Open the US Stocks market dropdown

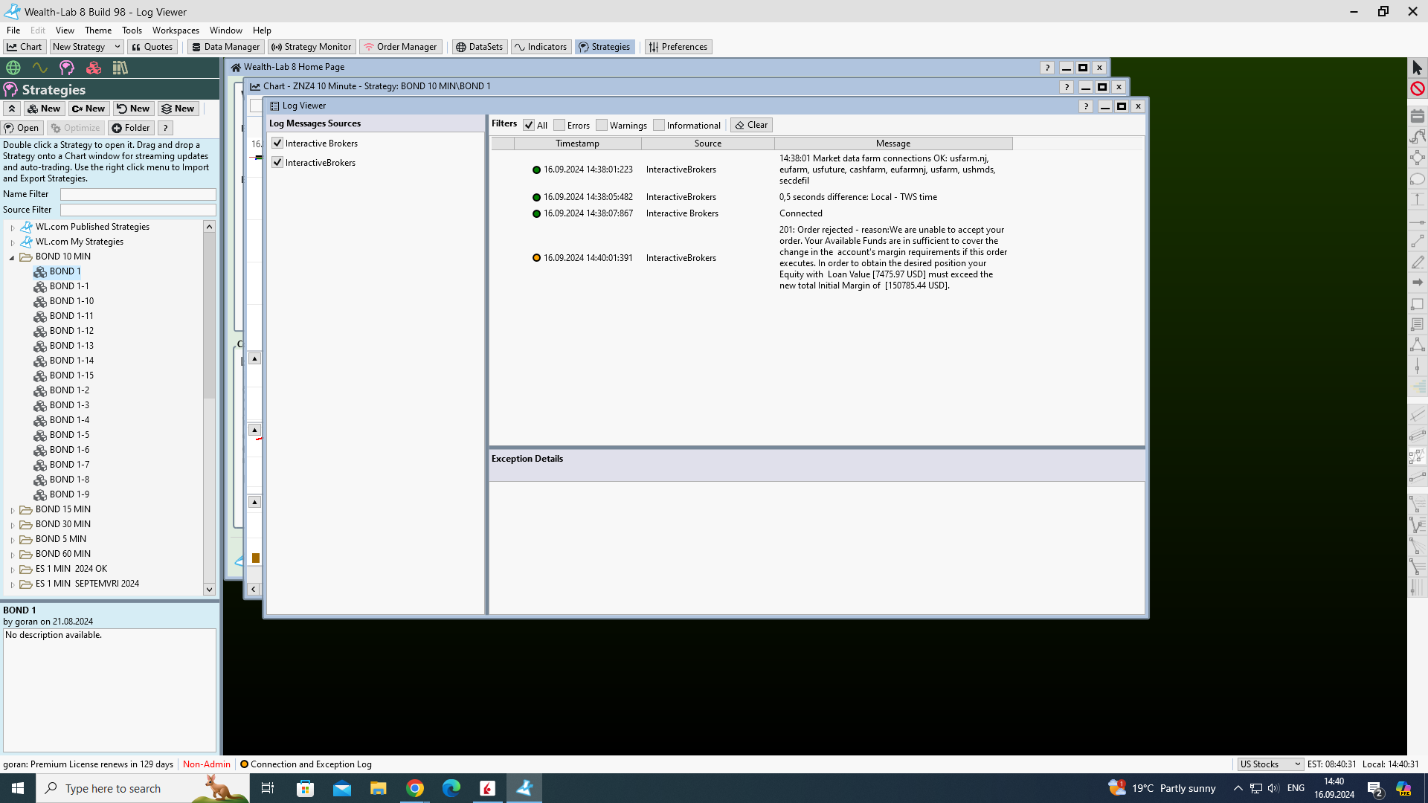point(1270,764)
